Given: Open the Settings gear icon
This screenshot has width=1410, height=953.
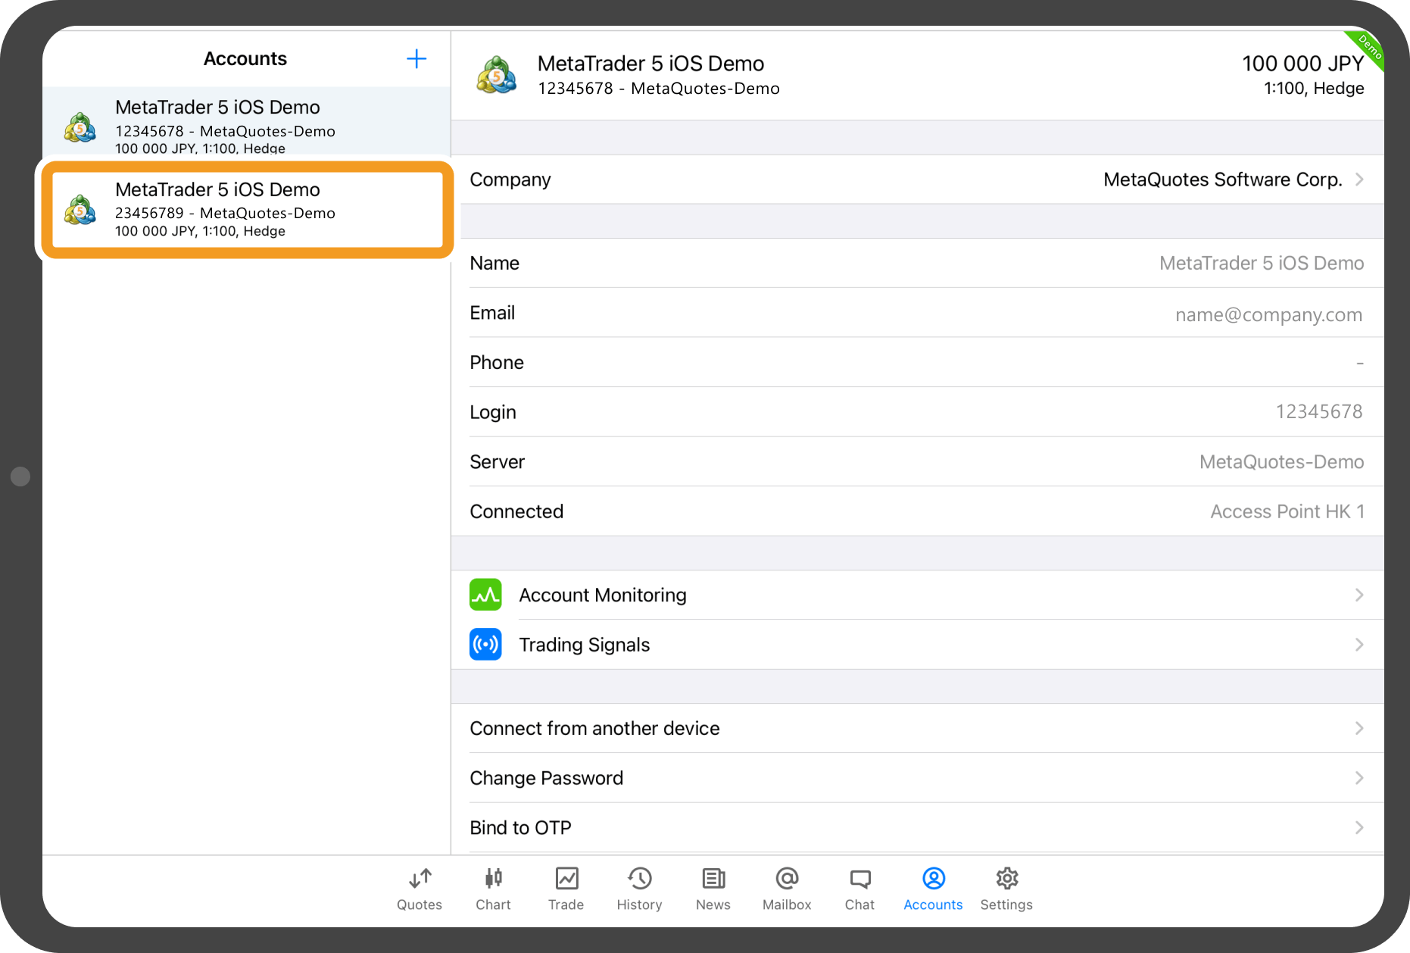Looking at the screenshot, I should pos(1006,879).
